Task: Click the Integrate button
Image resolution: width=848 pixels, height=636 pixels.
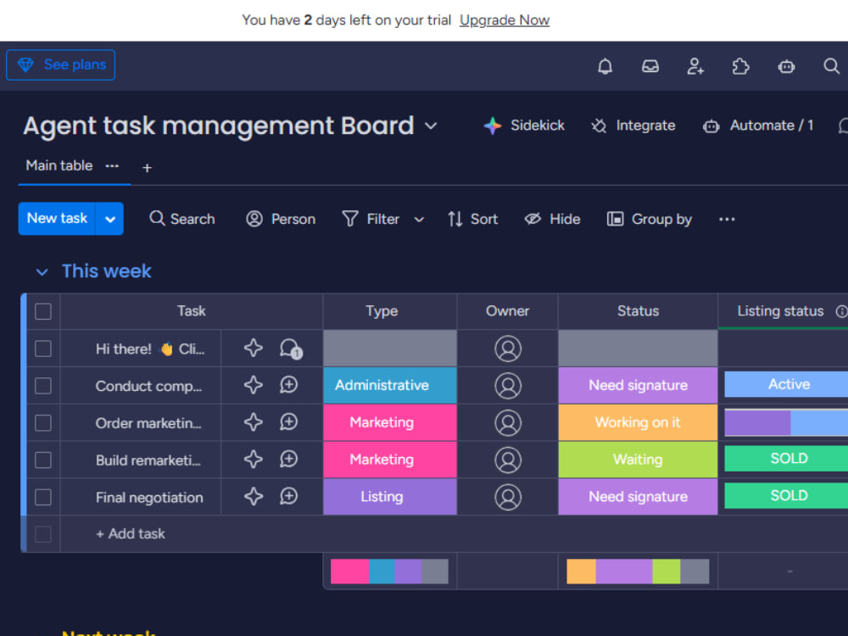Action: click(633, 126)
